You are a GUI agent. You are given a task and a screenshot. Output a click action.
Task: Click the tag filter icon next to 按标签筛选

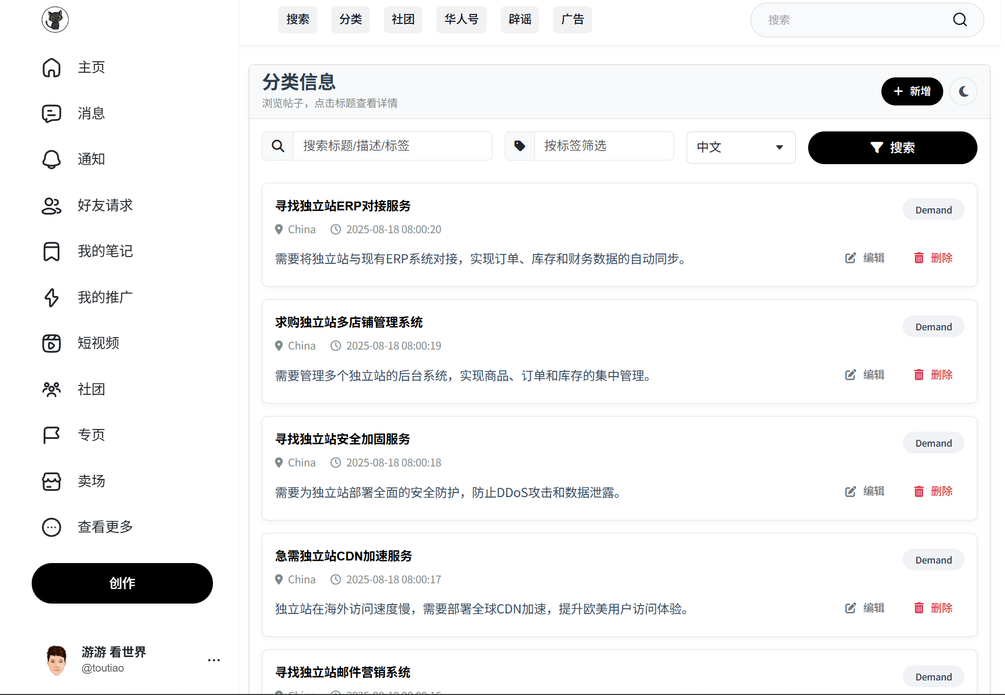click(x=519, y=146)
